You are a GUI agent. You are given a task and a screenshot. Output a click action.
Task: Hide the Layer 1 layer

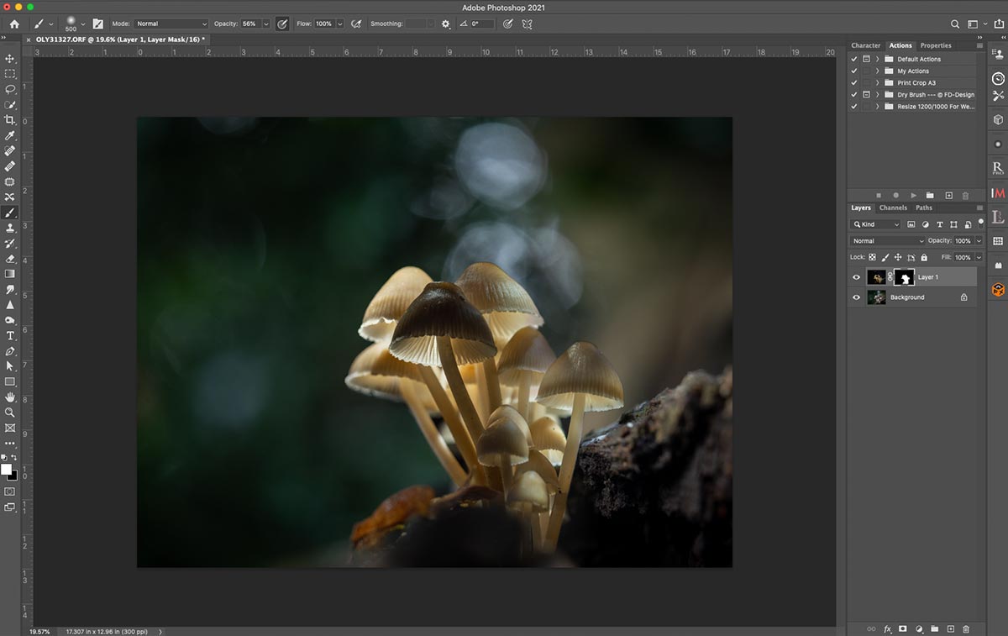point(856,277)
